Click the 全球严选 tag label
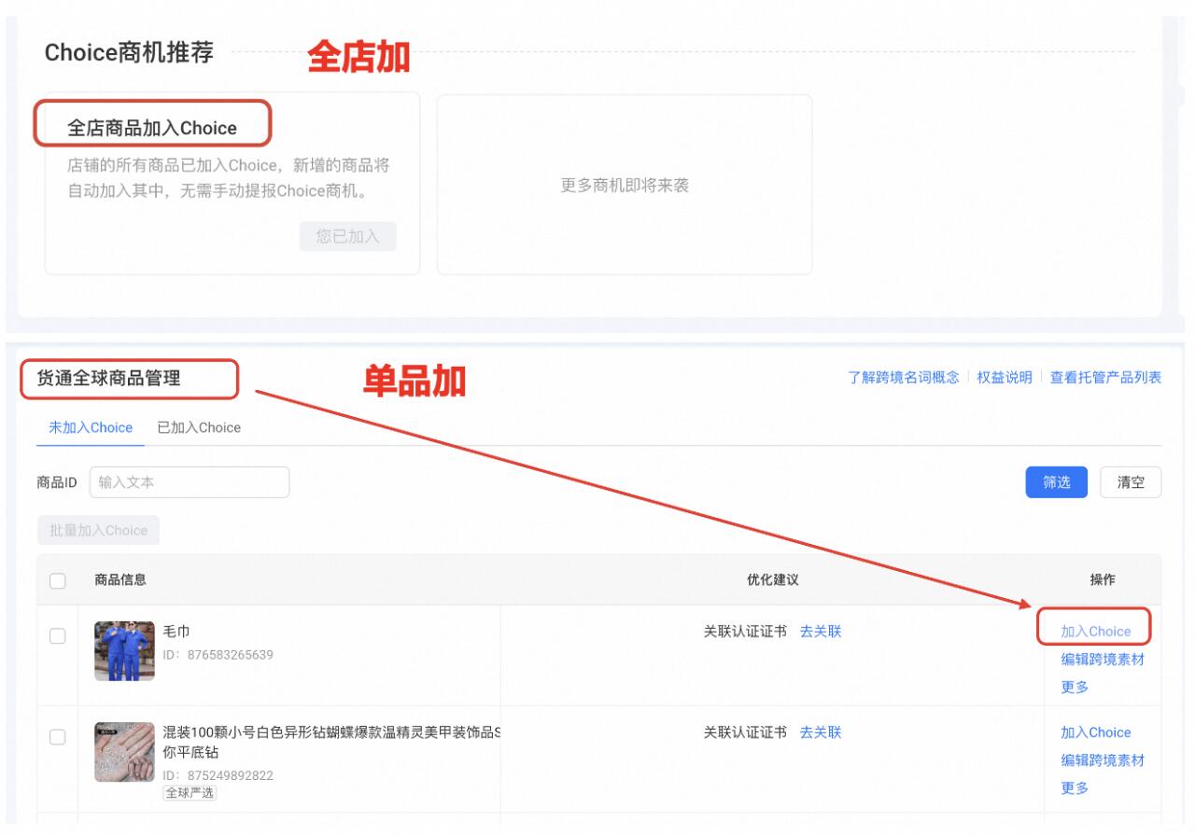This screenshot has width=1195, height=835. pyautogui.click(x=190, y=793)
